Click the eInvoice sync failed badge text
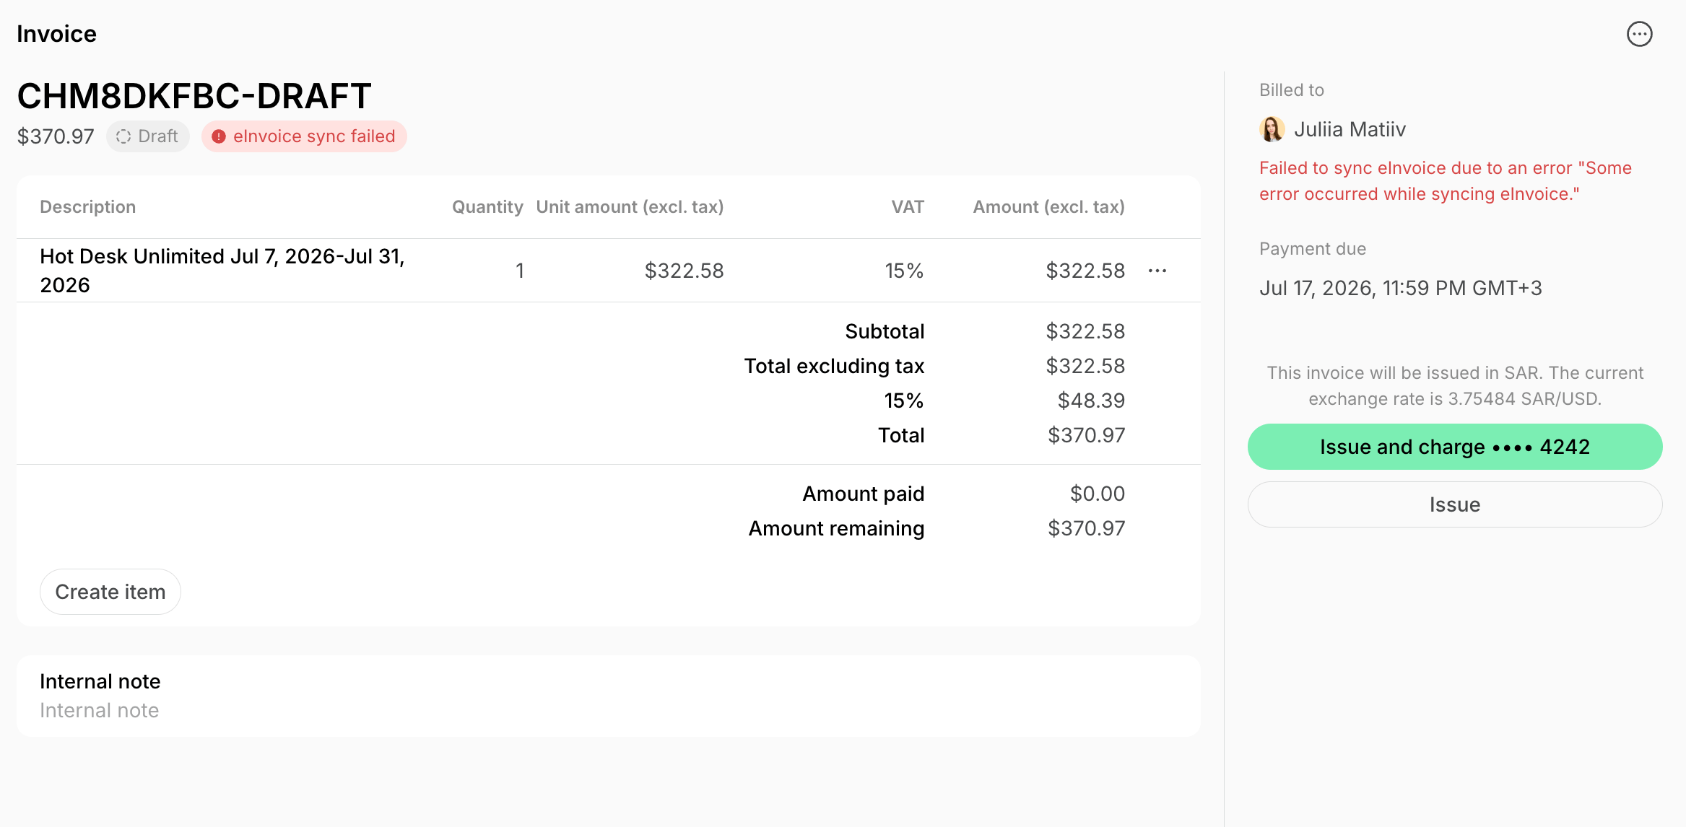 point(314,136)
